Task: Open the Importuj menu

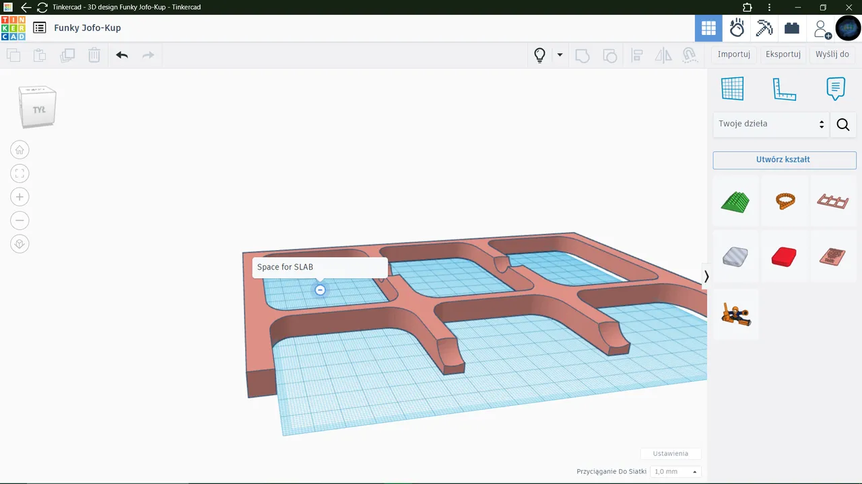Action: (733, 54)
